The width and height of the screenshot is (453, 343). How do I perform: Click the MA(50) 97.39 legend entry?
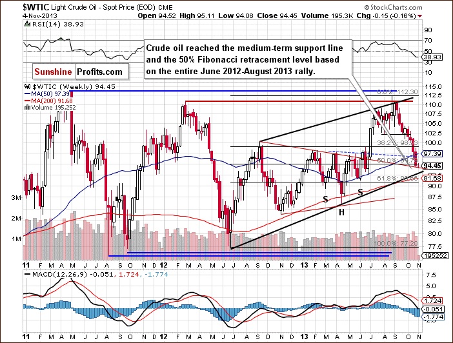48,95
